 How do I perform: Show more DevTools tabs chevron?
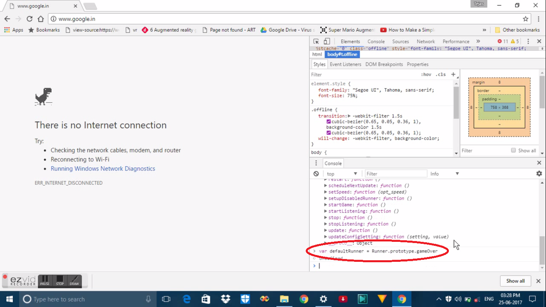pos(478,42)
